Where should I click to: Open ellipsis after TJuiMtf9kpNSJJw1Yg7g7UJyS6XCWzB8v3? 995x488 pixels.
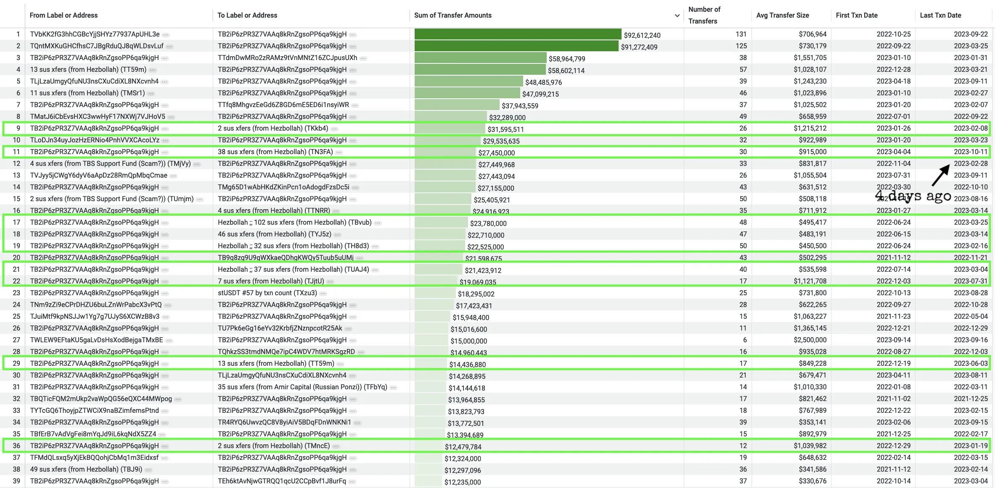pos(166,317)
